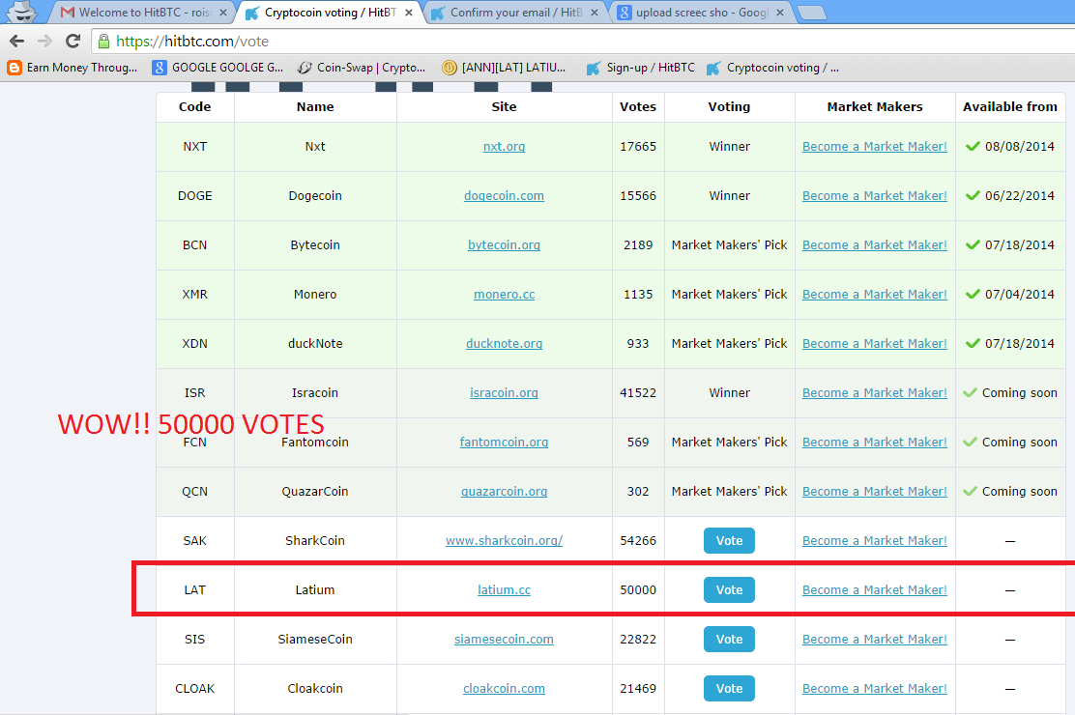The image size is (1075, 715).
Task: Open the Sign-up / HitBTC bookmark
Action: [641, 68]
